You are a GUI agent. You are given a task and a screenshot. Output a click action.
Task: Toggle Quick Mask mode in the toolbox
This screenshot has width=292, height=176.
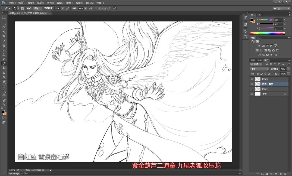point(4,118)
